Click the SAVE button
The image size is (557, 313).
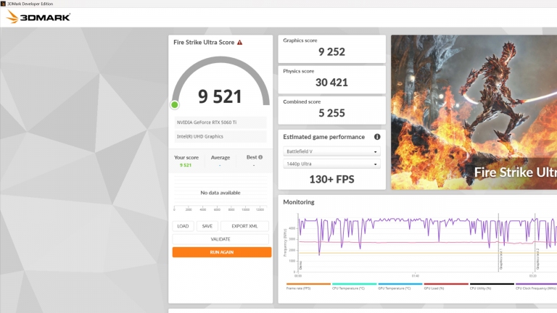click(207, 226)
